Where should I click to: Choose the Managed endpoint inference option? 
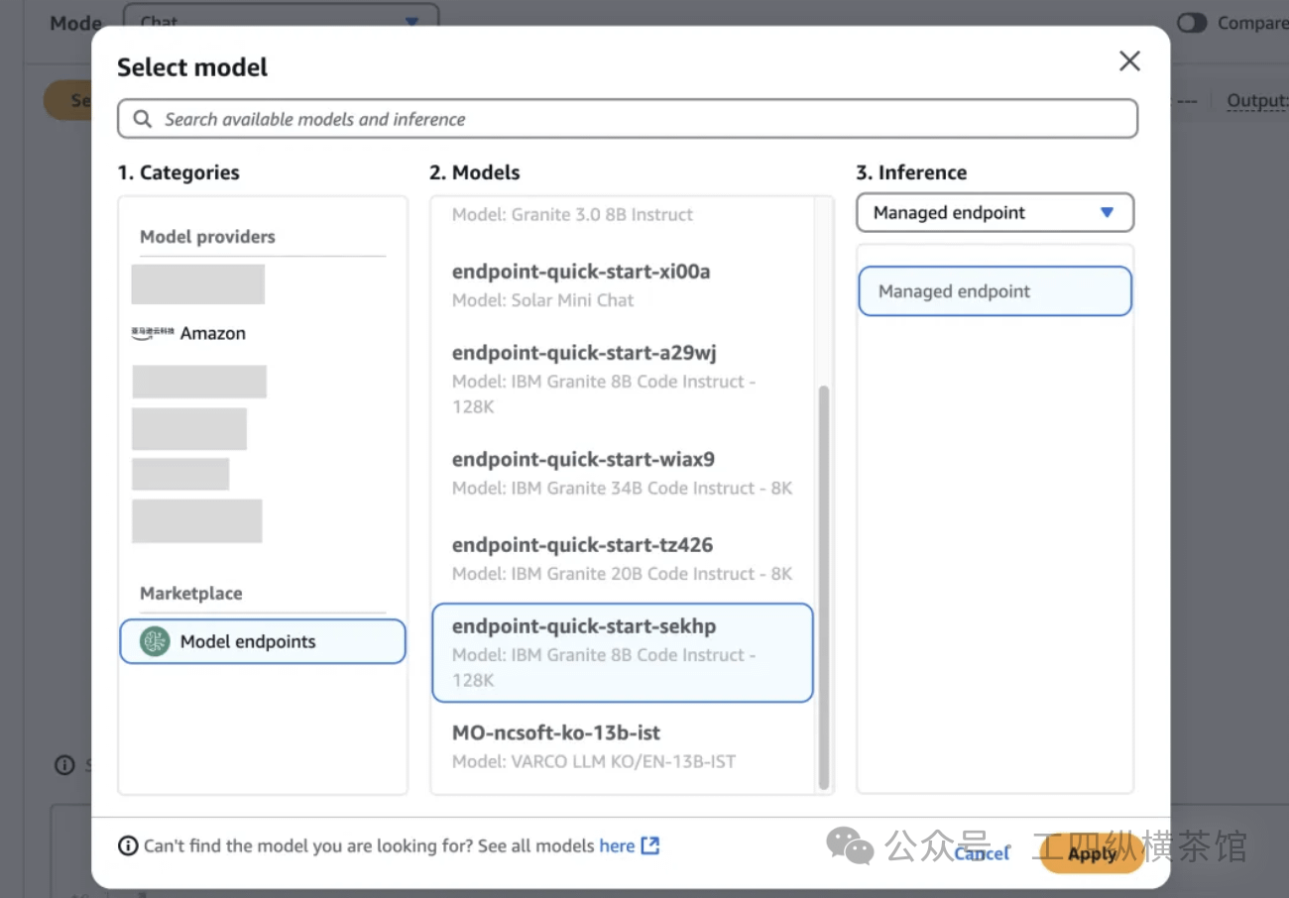[995, 291]
